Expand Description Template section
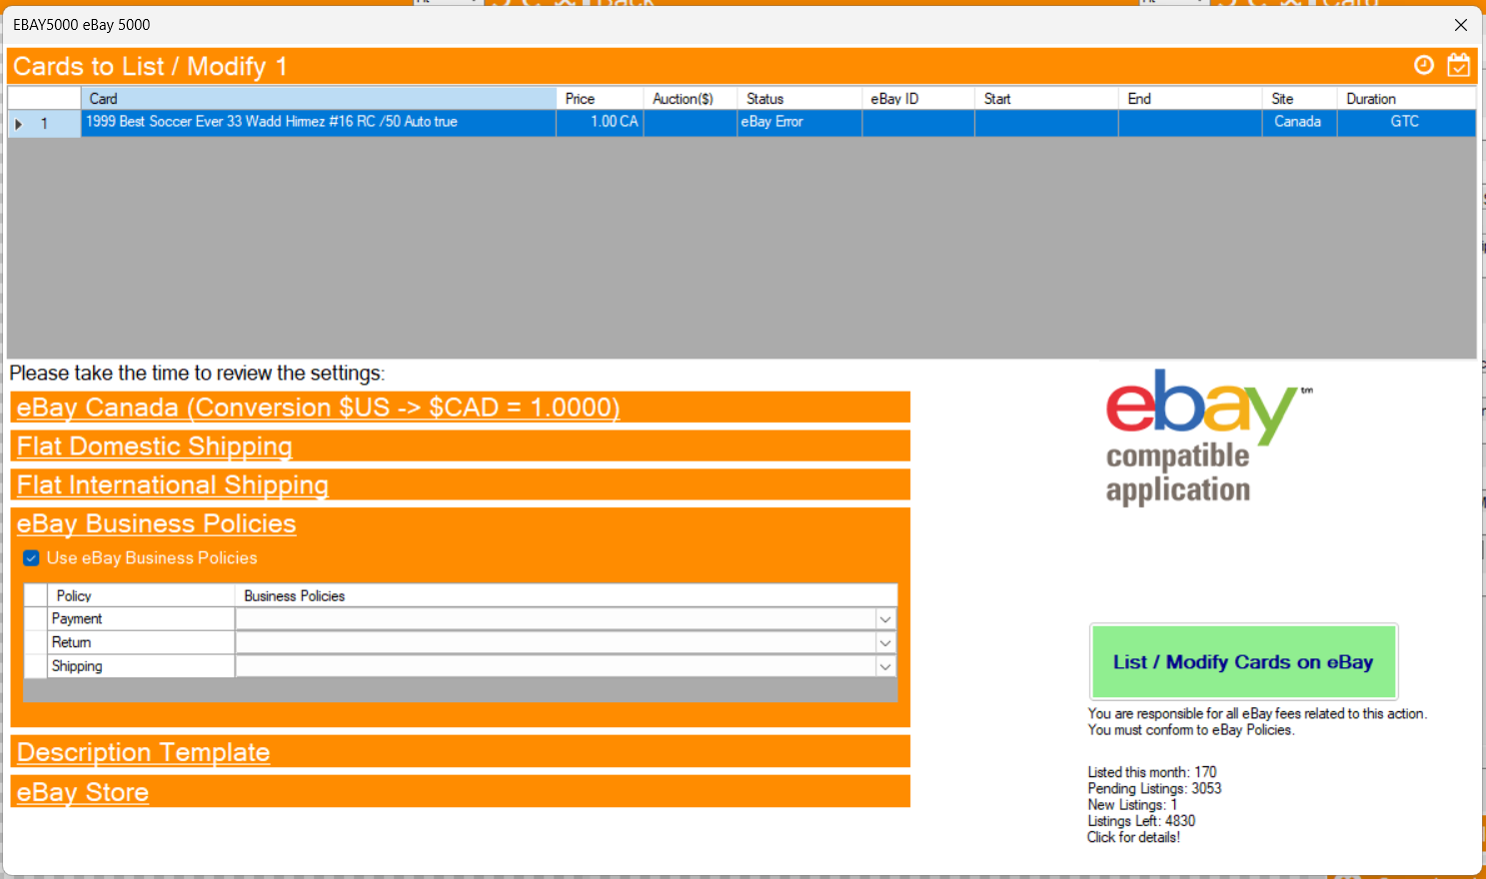 (144, 752)
